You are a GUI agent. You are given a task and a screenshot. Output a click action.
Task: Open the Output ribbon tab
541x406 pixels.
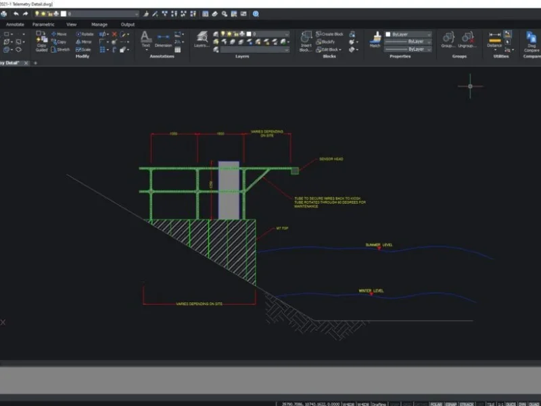click(128, 24)
